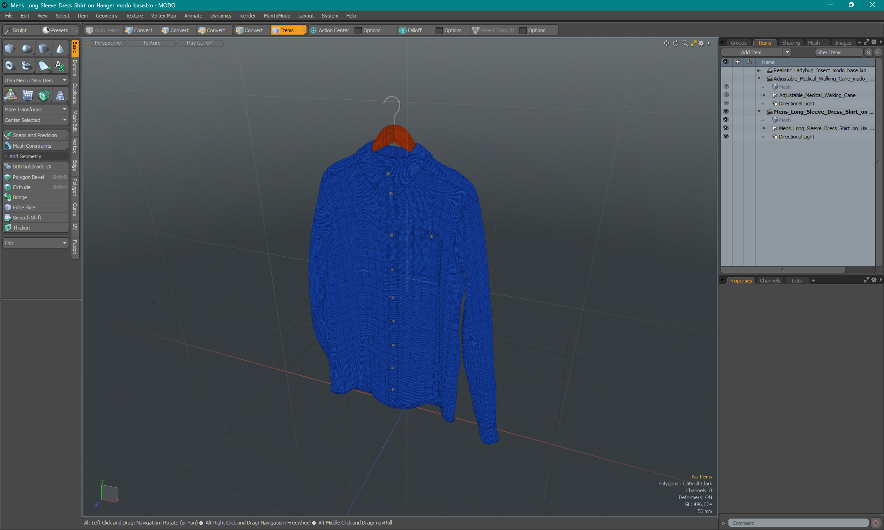Click the Filter Items field
The image size is (884, 530).
[838, 52]
